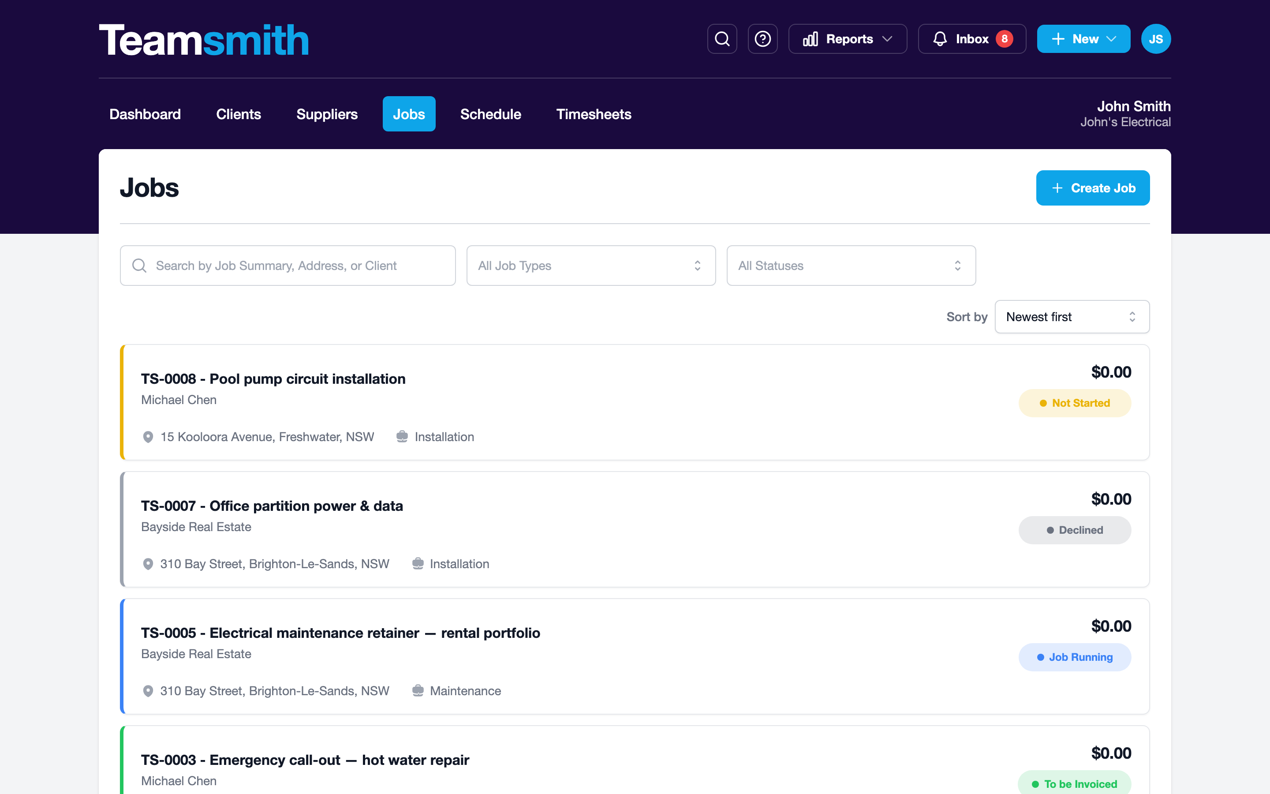Image resolution: width=1270 pixels, height=794 pixels.
Task: Click the job type icon beside Maintenance
Action: pyautogui.click(x=418, y=691)
